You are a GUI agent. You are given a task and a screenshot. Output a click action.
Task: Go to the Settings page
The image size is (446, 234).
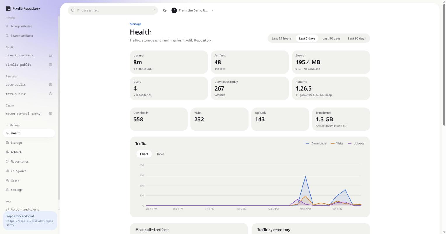[29, 190]
